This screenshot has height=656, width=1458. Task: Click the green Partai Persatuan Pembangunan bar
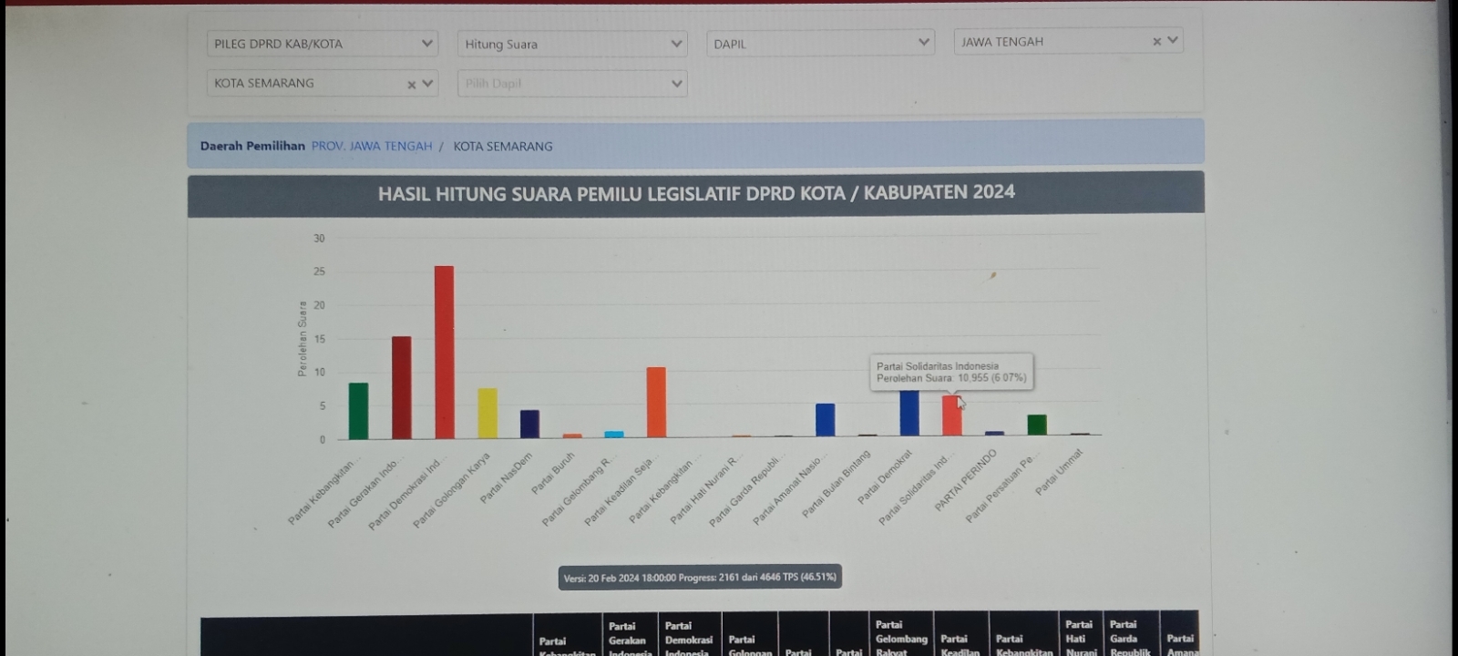click(1037, 425)
